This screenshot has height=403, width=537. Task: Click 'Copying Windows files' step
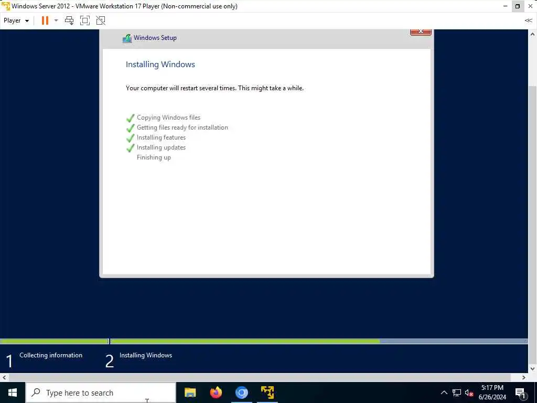click(168, 118)
